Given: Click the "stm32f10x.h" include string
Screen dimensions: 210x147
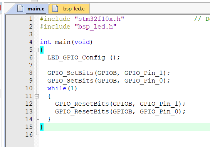Looking at the screenshot, I should point(99,19).
